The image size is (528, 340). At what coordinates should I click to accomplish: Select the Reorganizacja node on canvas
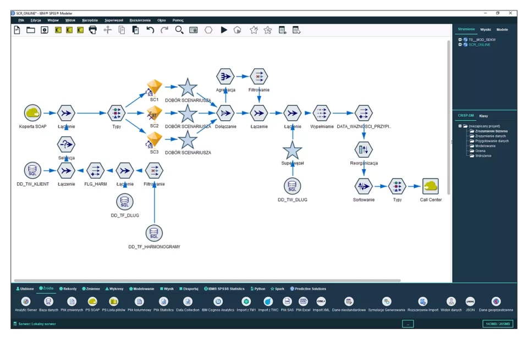coord(364,149)
